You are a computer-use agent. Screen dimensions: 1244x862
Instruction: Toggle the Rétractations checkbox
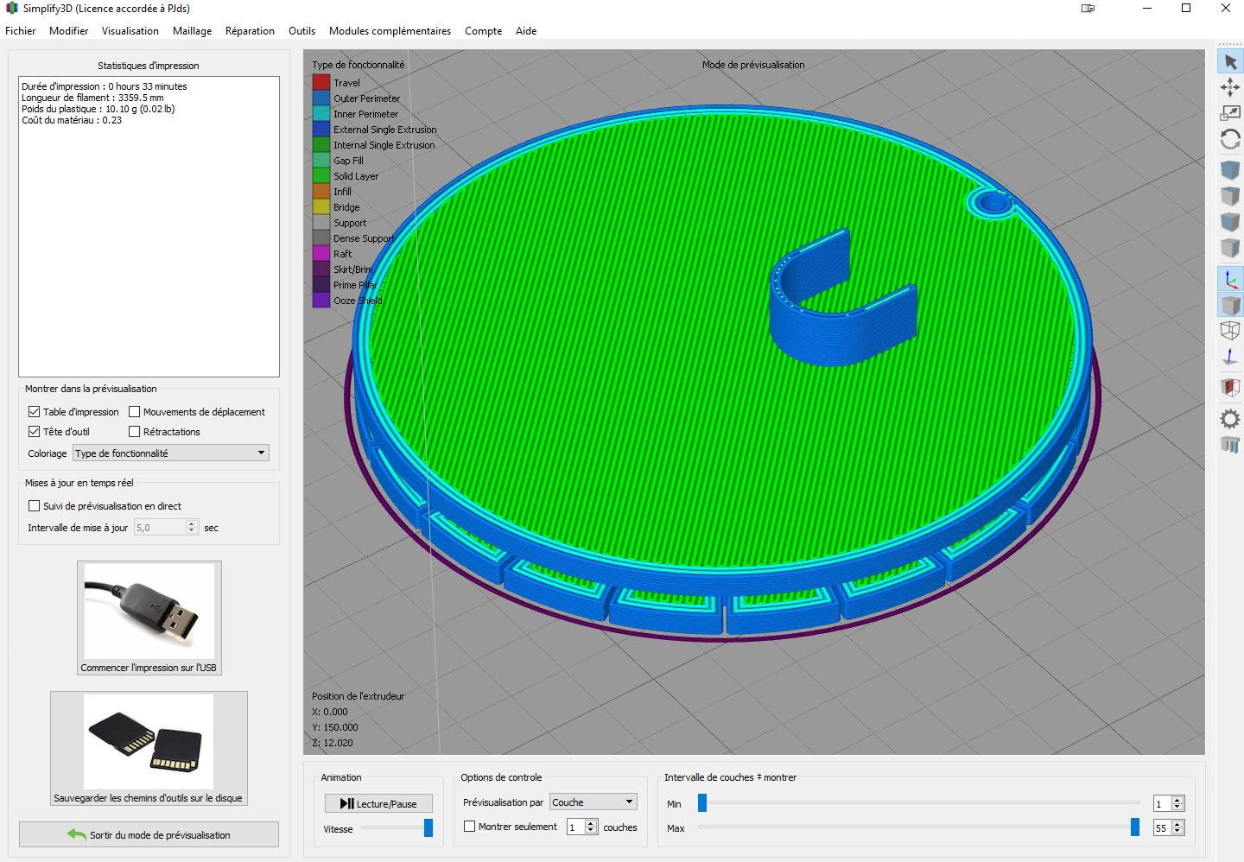coord(135,432)
